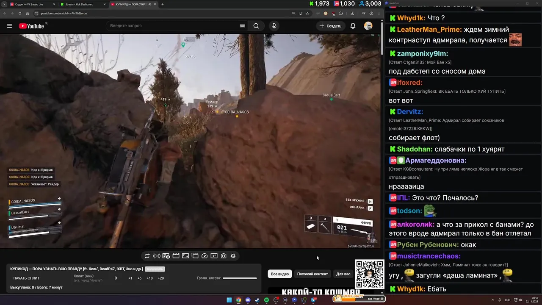Click the YouTube search magnifier button
542x305 pixels.
click(x=256, y=26)
